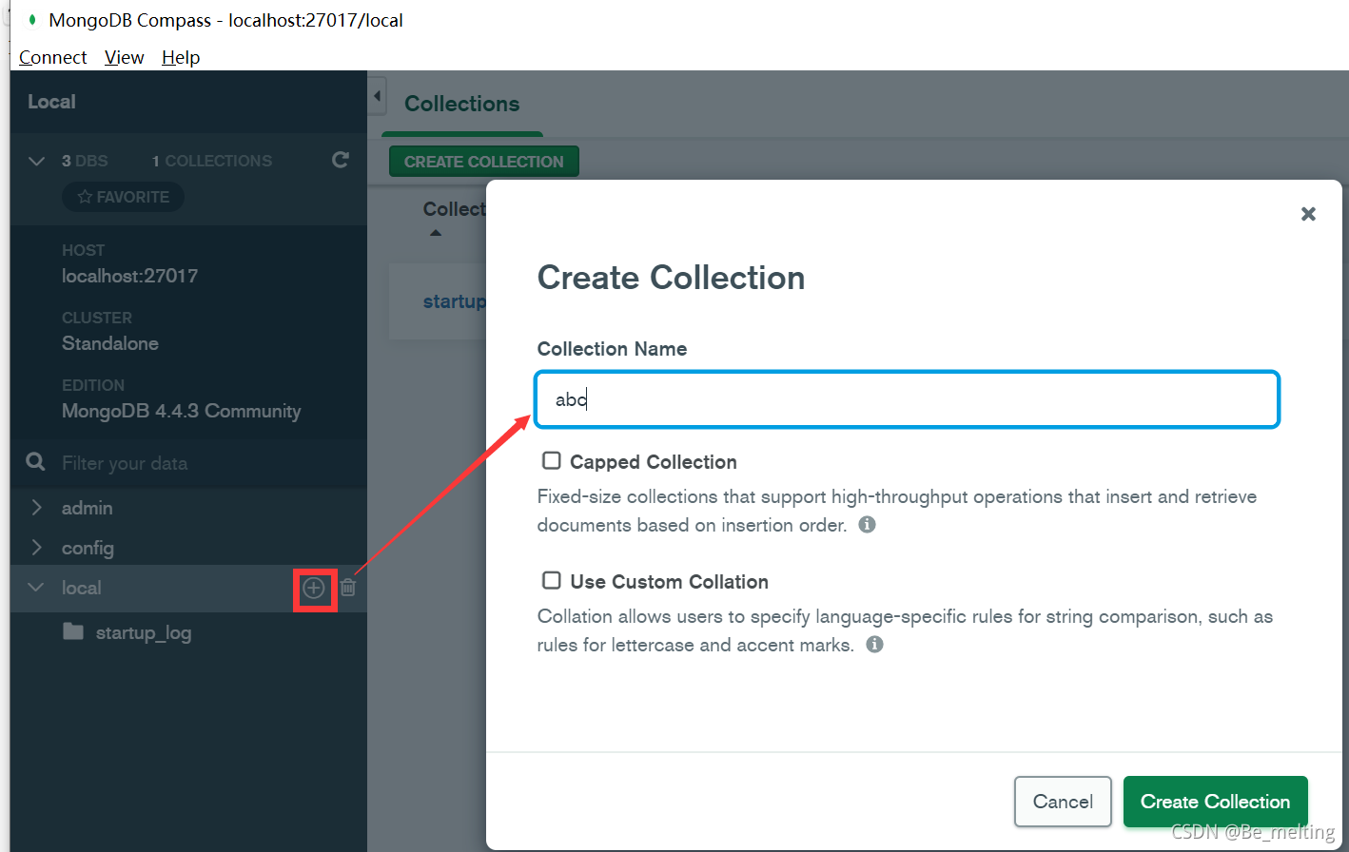Close the Create Collection dialog with X
This screenshot has width=1349, height=852.
1308,214
